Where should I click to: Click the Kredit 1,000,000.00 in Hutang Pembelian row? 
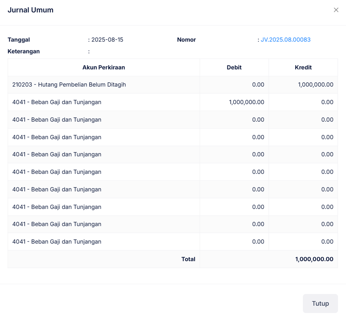(x=315, y=85)
